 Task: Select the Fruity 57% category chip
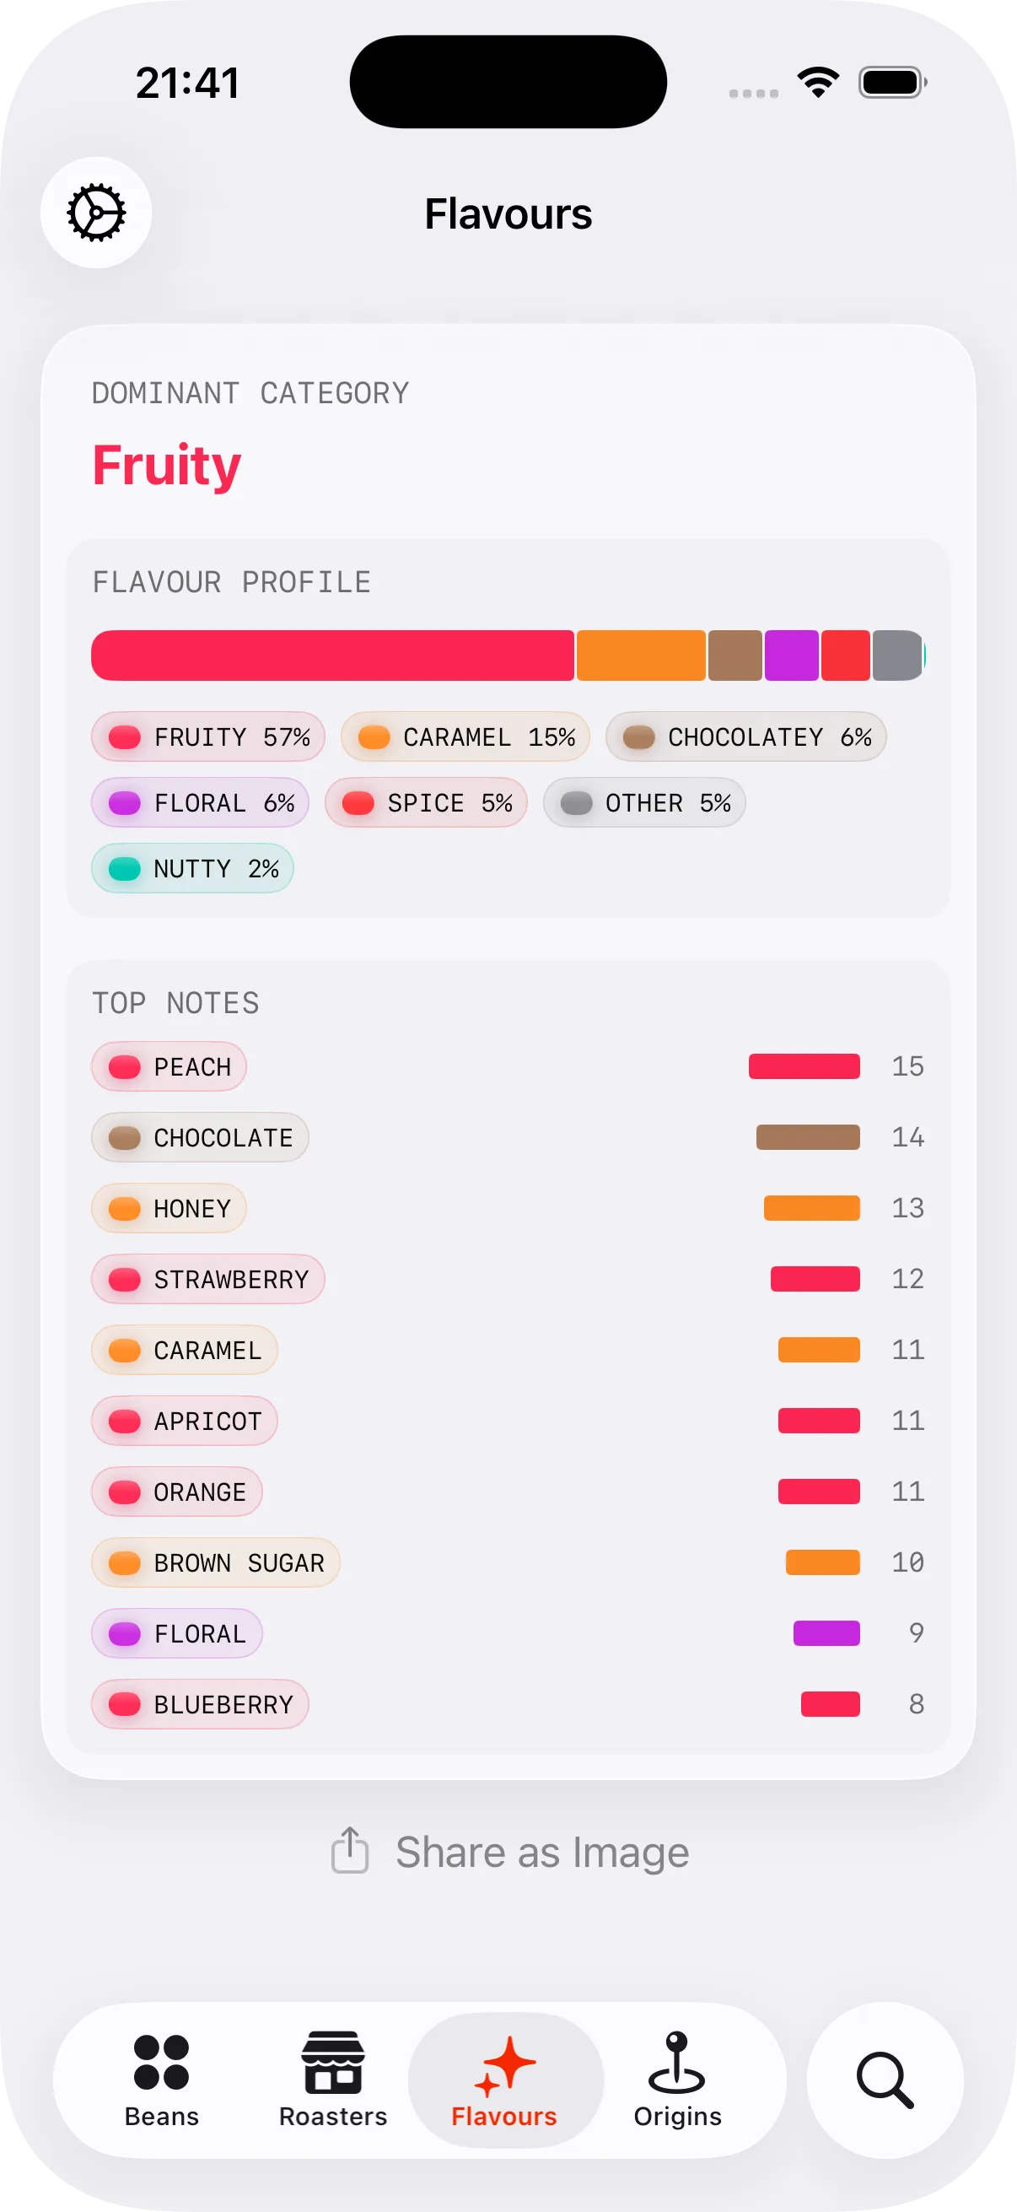208,736
